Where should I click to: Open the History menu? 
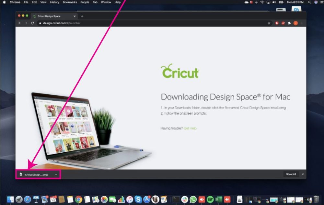54,2
